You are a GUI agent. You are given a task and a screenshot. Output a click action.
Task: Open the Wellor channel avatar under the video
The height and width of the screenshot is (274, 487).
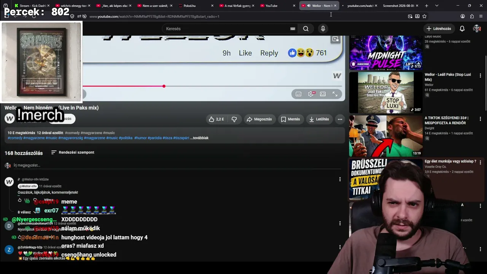[x=10, y=118]
